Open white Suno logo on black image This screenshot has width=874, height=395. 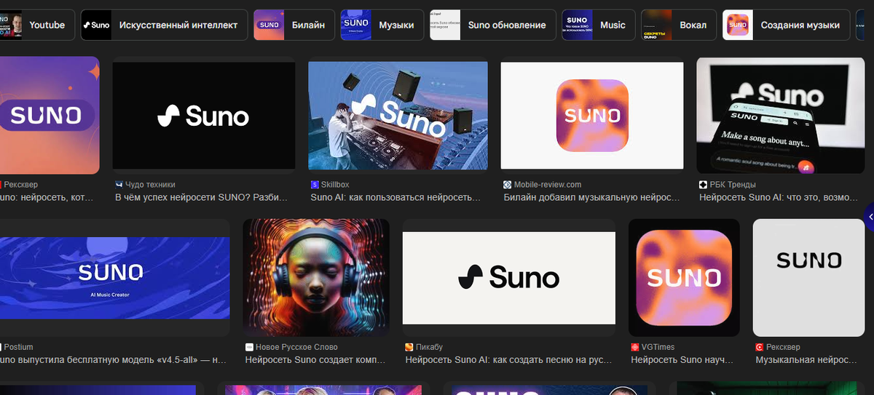pyautogui.click(x=204, y=116)
